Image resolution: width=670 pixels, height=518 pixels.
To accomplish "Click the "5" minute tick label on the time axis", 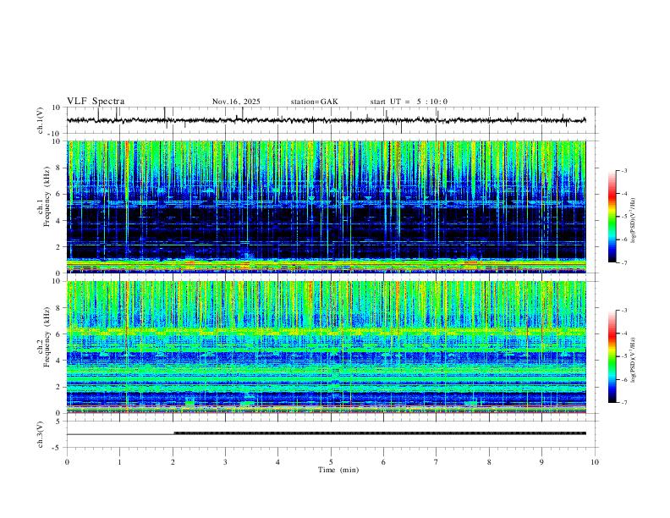I will [331, 462].
